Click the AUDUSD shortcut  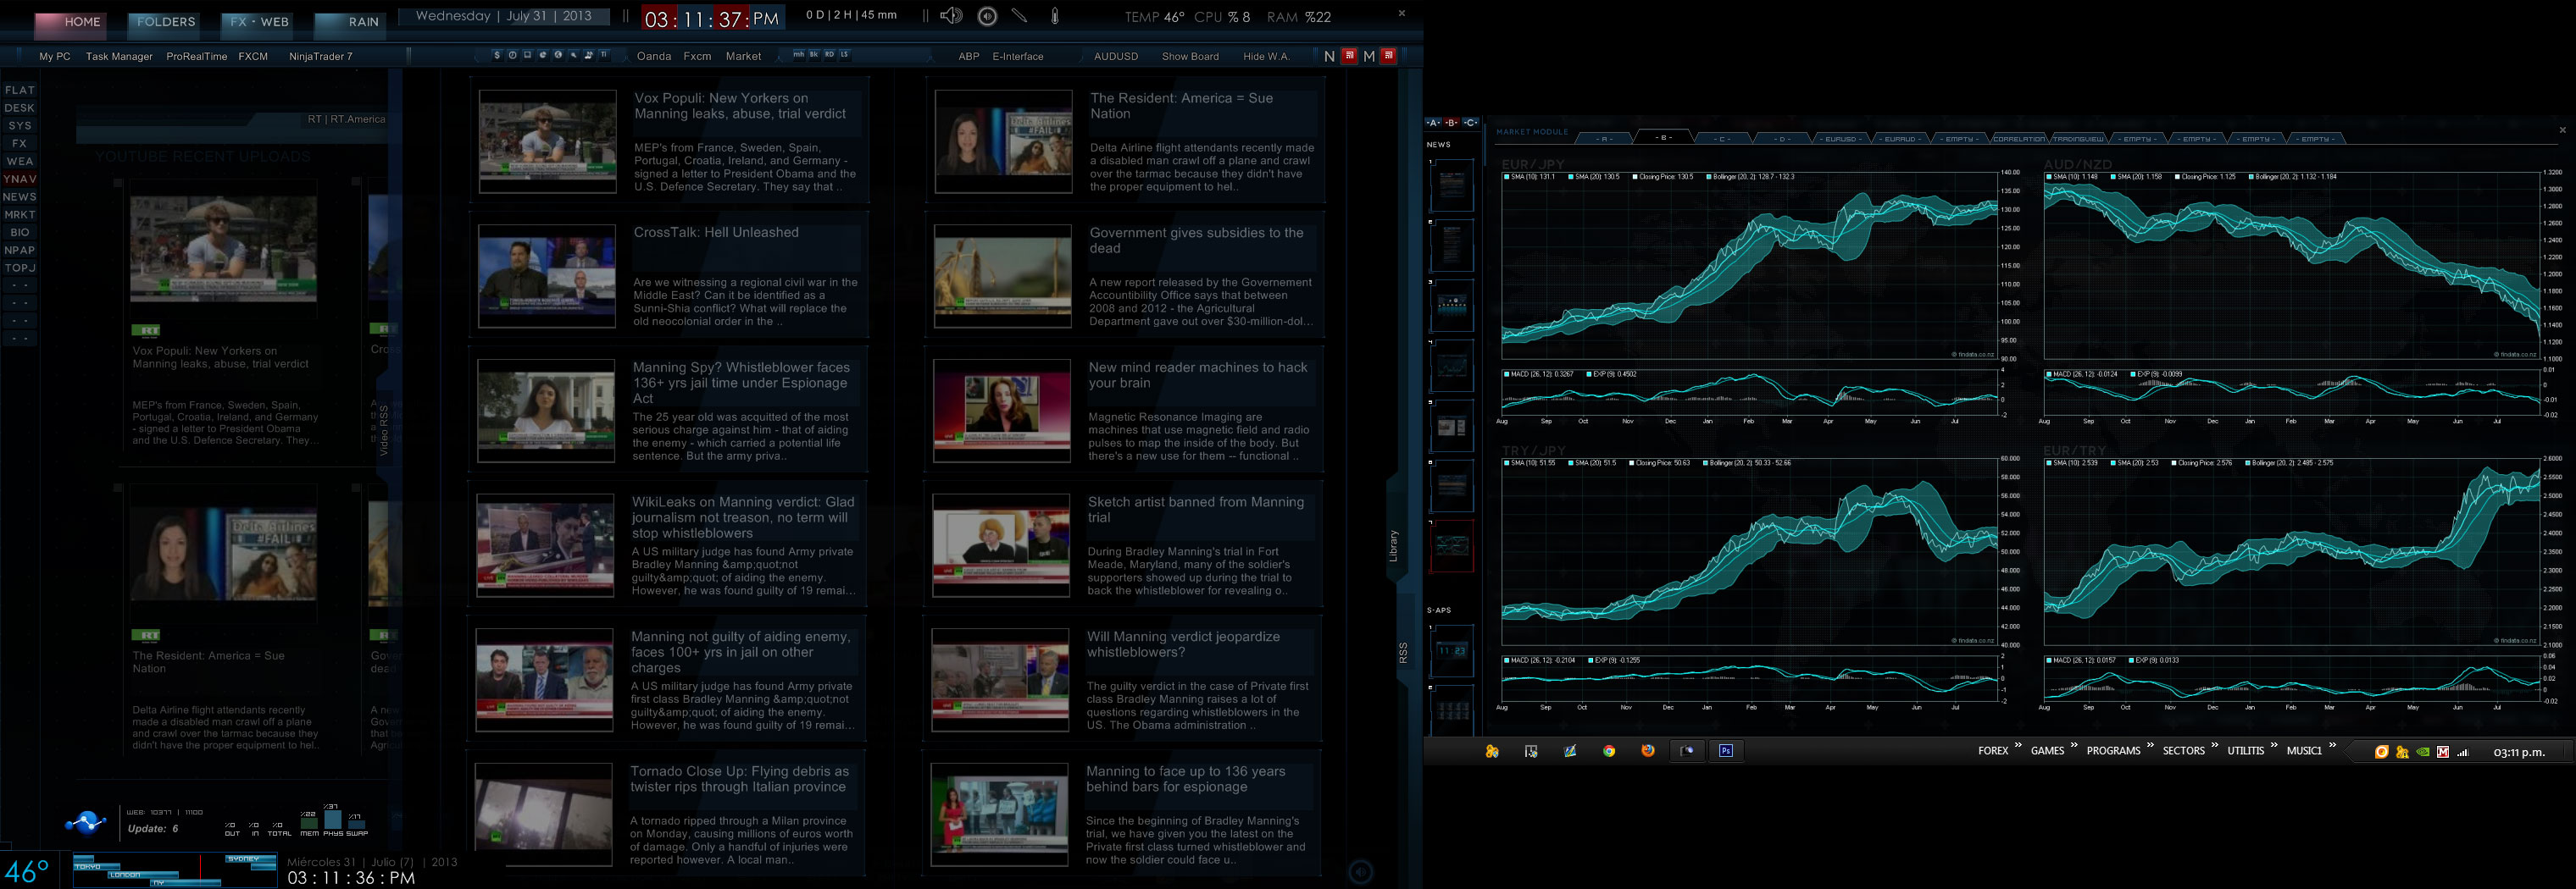click(x=1116, y=57)
